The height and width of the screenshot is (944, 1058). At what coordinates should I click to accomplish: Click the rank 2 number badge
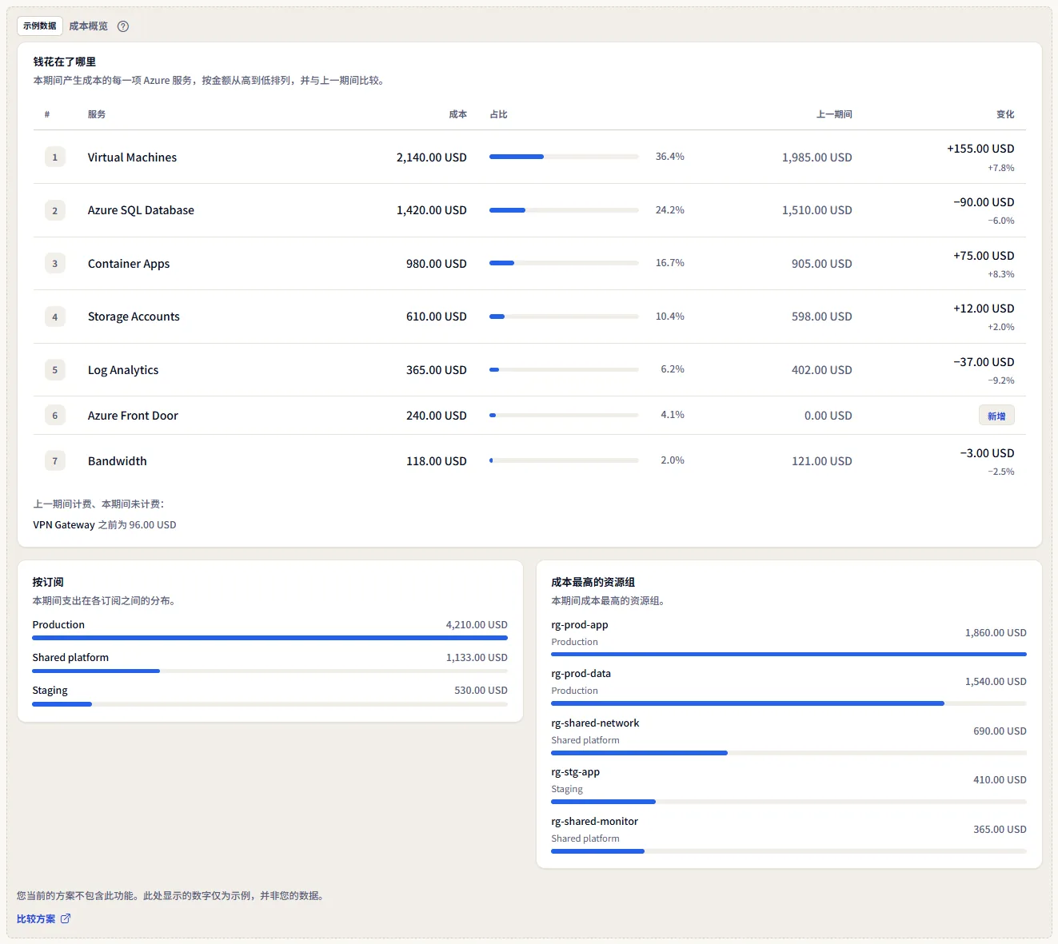point(55,211)
